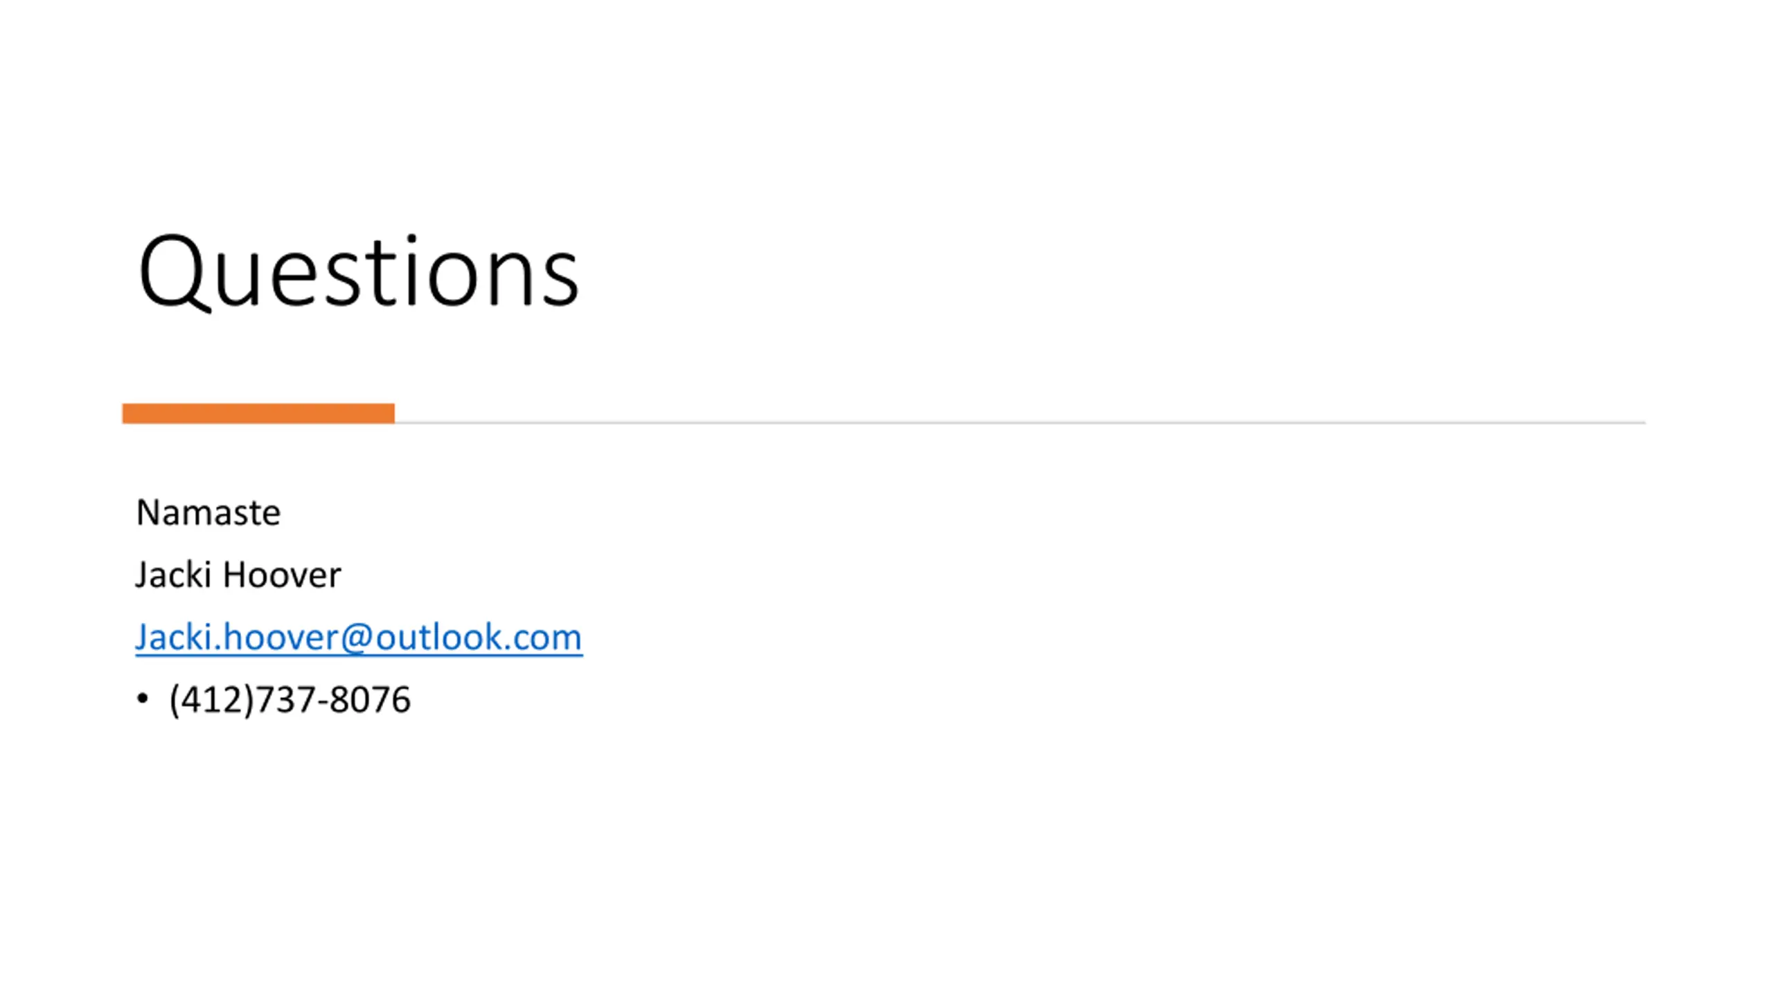Click the Namaste text line
The width and height of the screenshot is (1773, 997).
pos(208,513)
